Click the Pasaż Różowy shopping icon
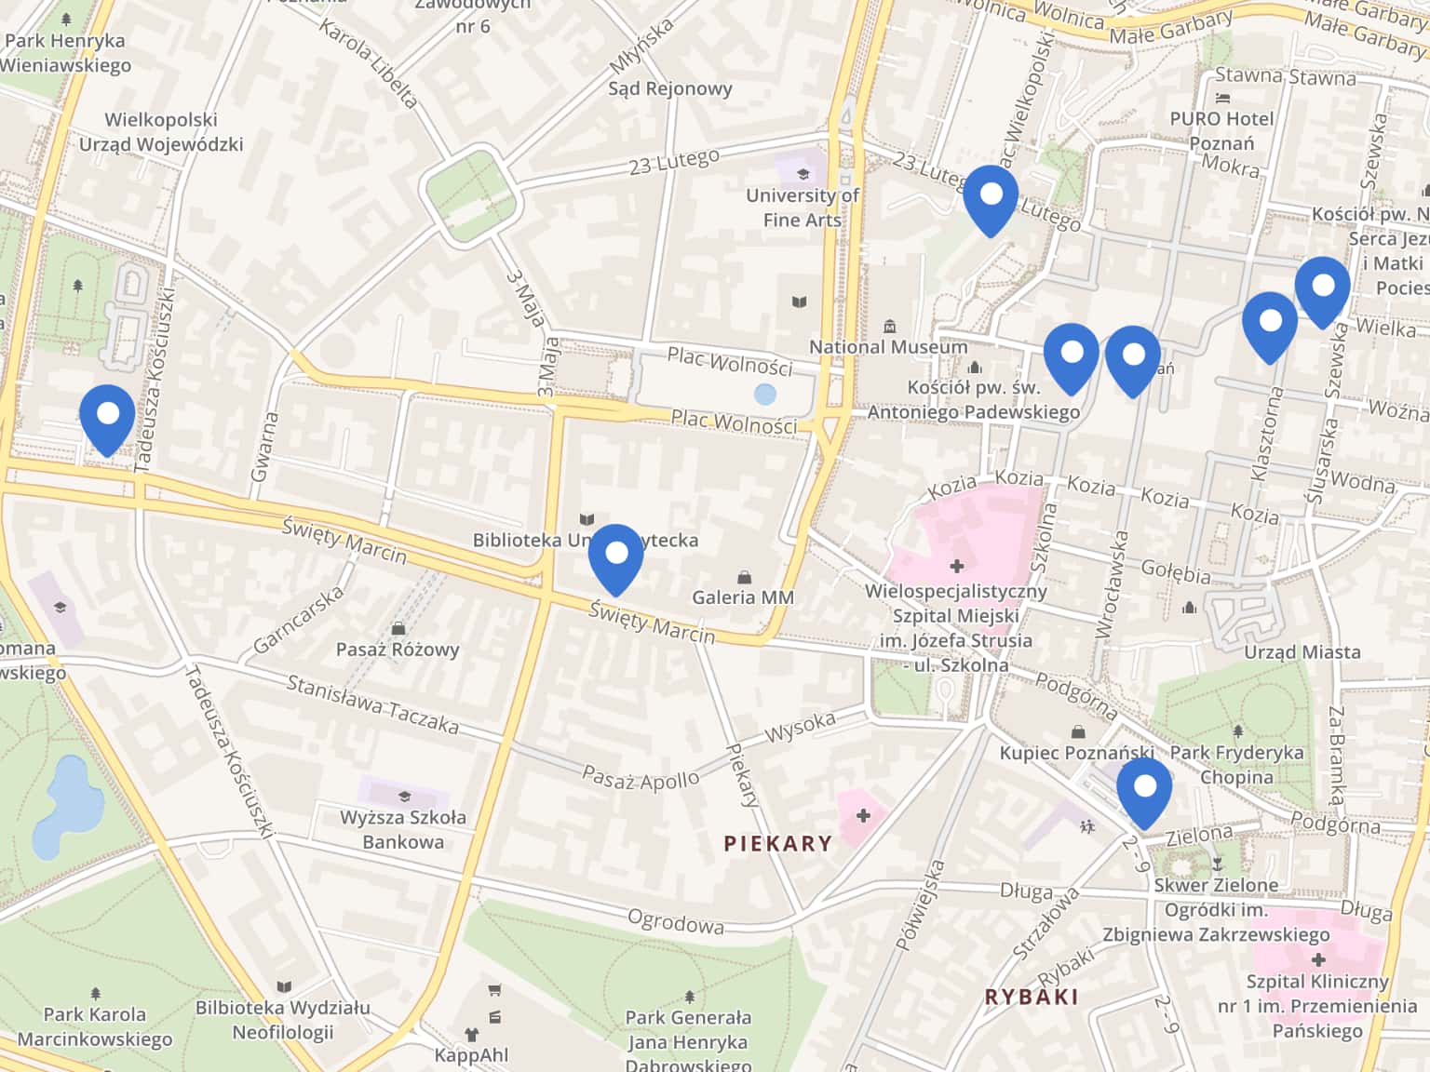Screen dimensions: 1430x1072 click(x=398, y=628)
